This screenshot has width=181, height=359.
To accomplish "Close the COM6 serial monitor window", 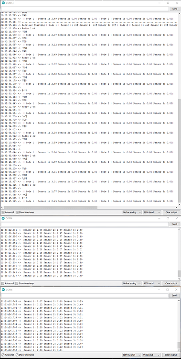I will [176, 290].
